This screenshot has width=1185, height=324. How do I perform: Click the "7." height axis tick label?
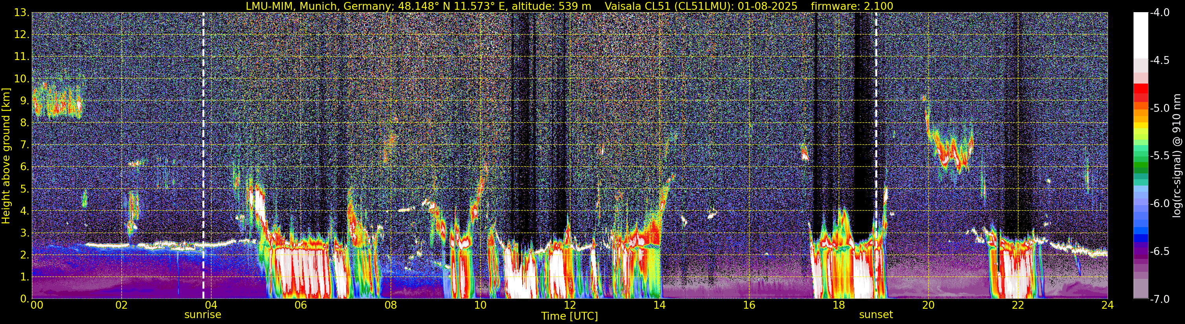[x=24, y=145]
